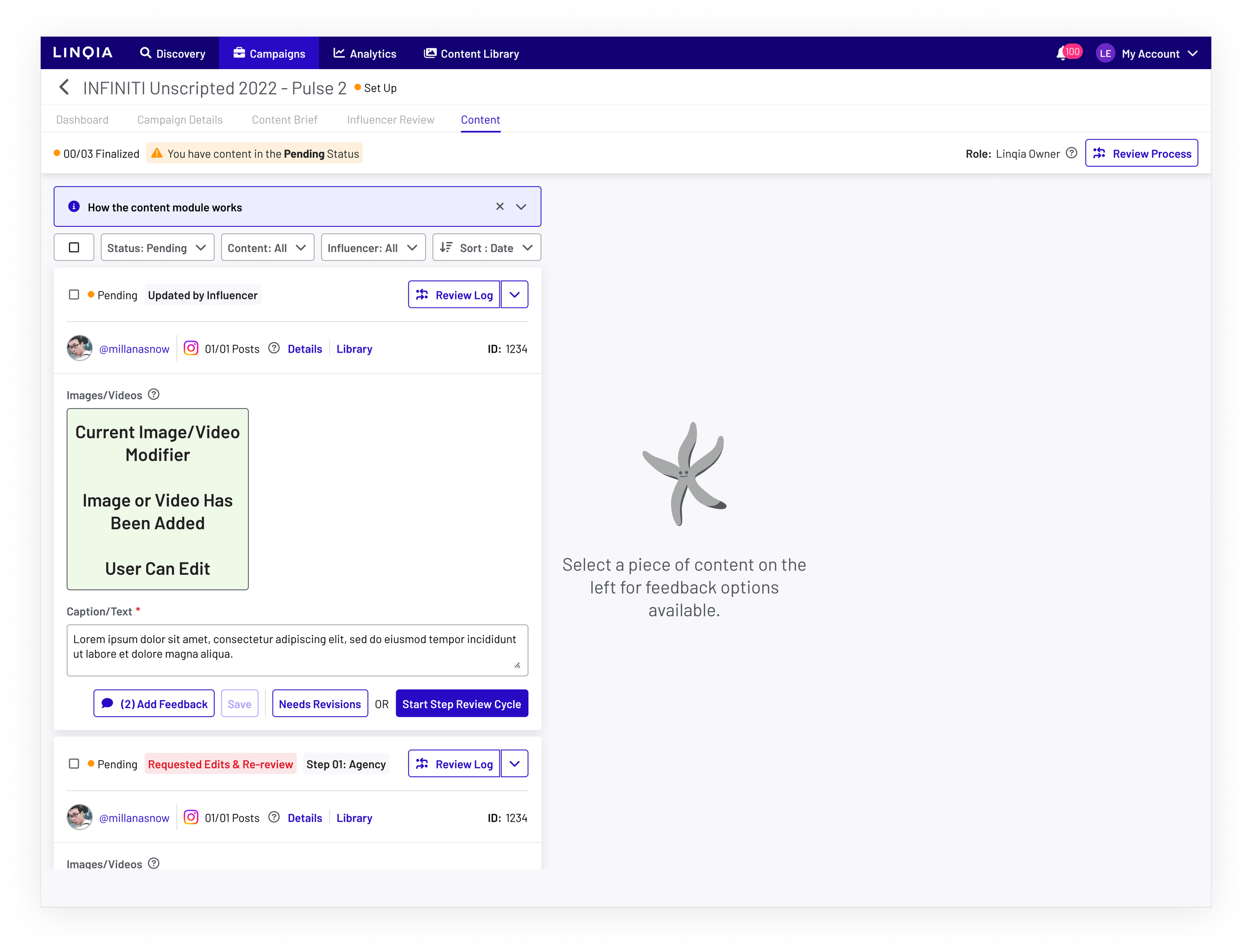Viewport: 1252px width, 952px height.
Task: Toggle the select-all checkbox in filter bar
Action: pos(74,247)
